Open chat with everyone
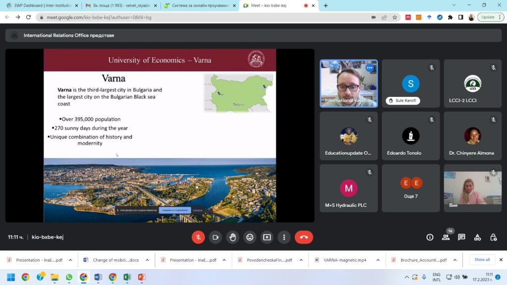 (461, 237)
